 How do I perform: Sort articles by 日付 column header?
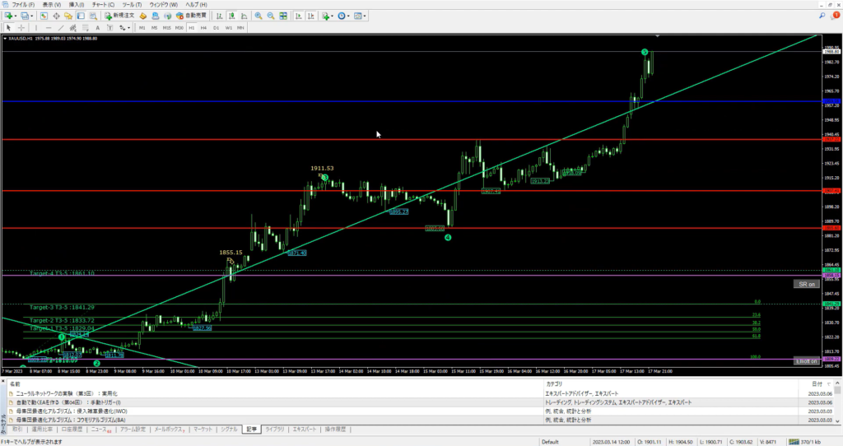(815, 383)
